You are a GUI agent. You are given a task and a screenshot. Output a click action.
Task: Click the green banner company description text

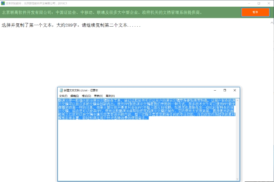[102, 12]
